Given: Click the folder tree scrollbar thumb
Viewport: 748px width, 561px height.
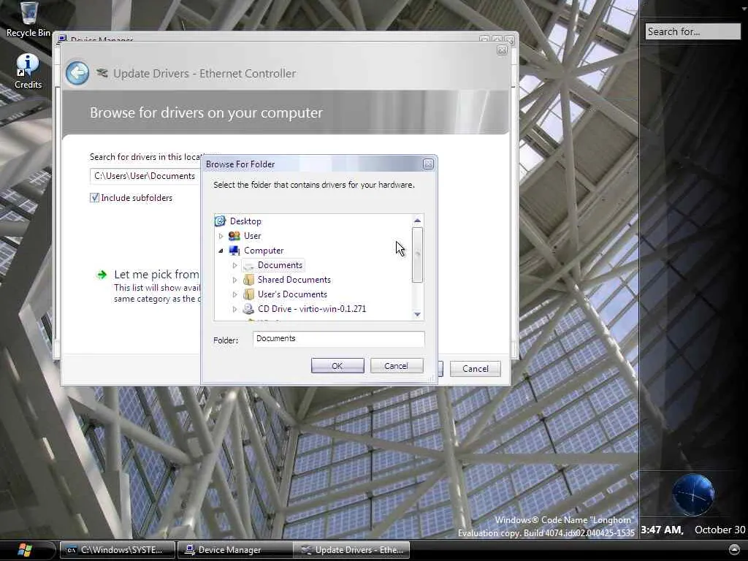Looking at the screenshot, I should [x=417, y=255].
